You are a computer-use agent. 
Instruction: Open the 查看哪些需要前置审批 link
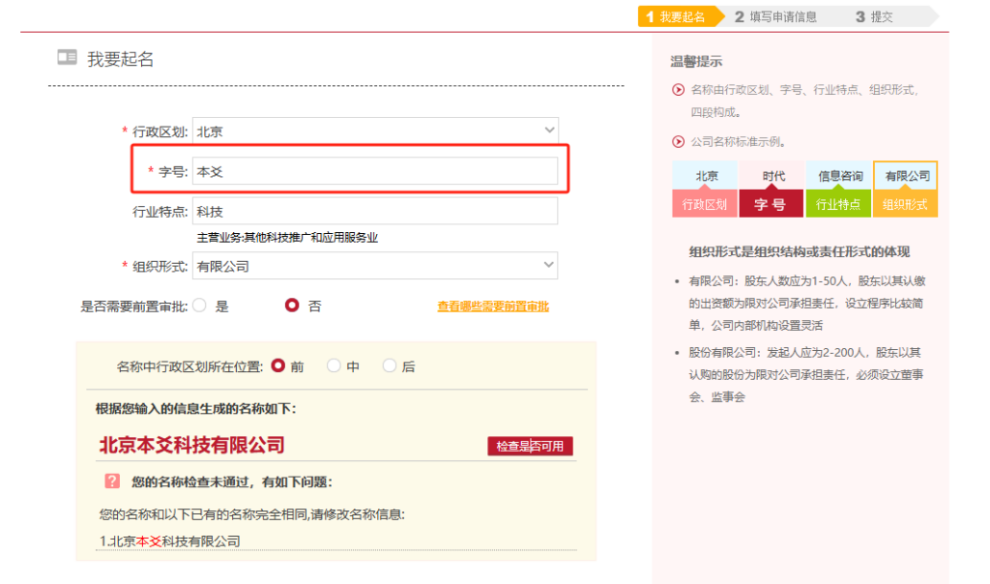coord(493,307)
